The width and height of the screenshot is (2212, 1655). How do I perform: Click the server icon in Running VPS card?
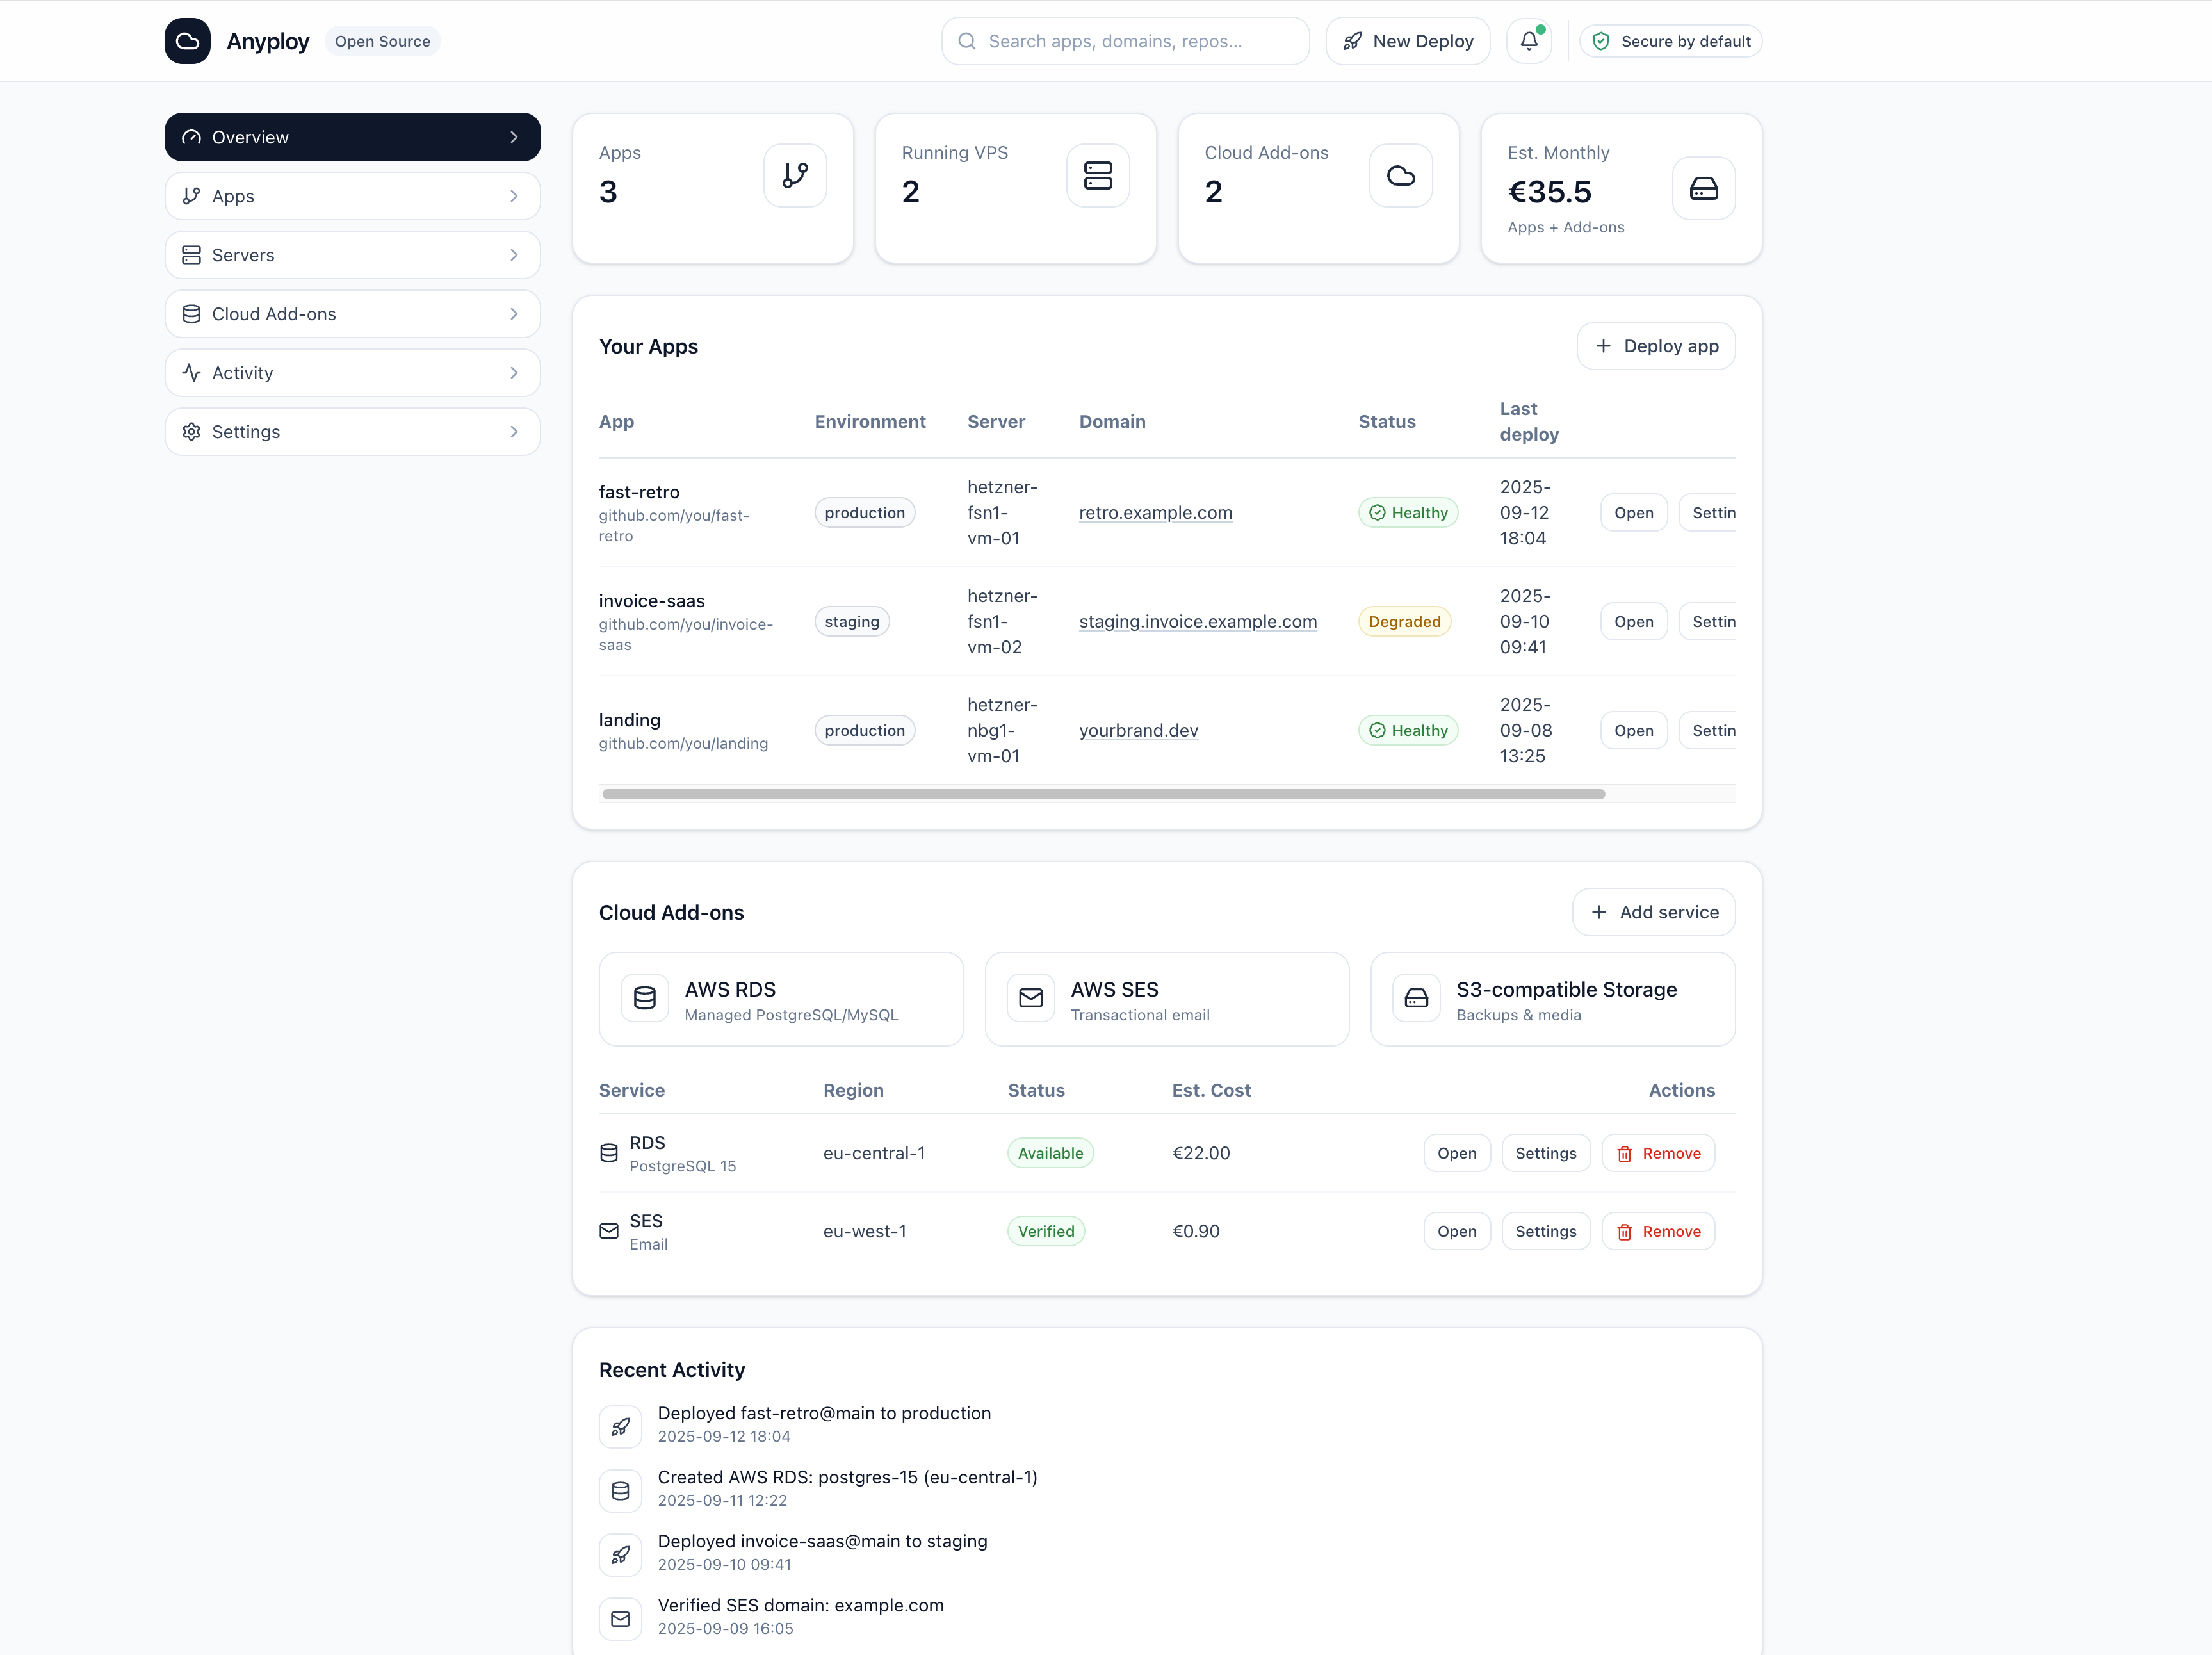[1097, 176]
